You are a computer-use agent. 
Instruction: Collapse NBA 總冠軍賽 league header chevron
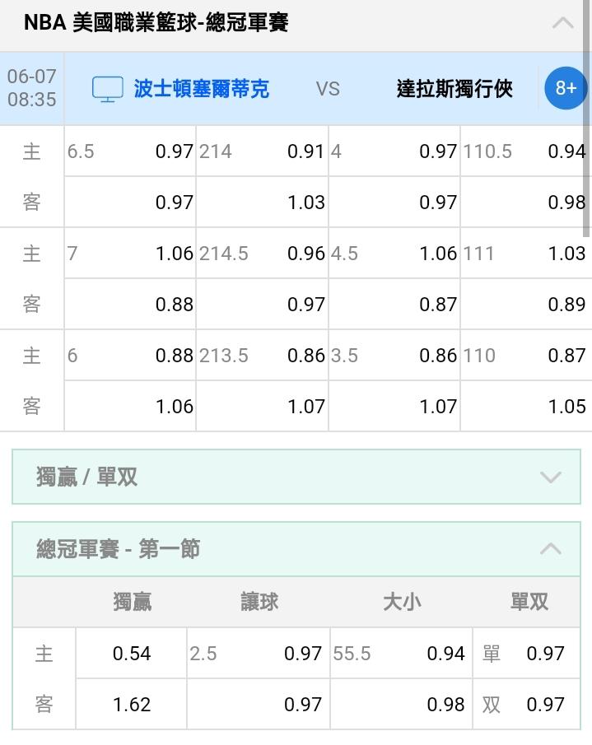pyautogui.click(x=562, y=23)
